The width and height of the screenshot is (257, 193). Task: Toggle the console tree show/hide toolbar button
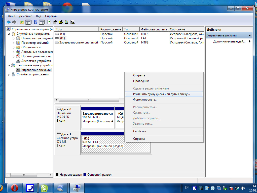28,22
